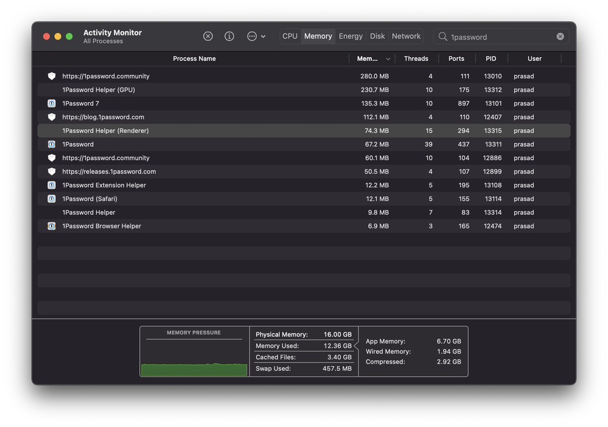Click the 1Password Browser Helper icon
The width and height of the screenshot is (608, 427).
[52, 226]
